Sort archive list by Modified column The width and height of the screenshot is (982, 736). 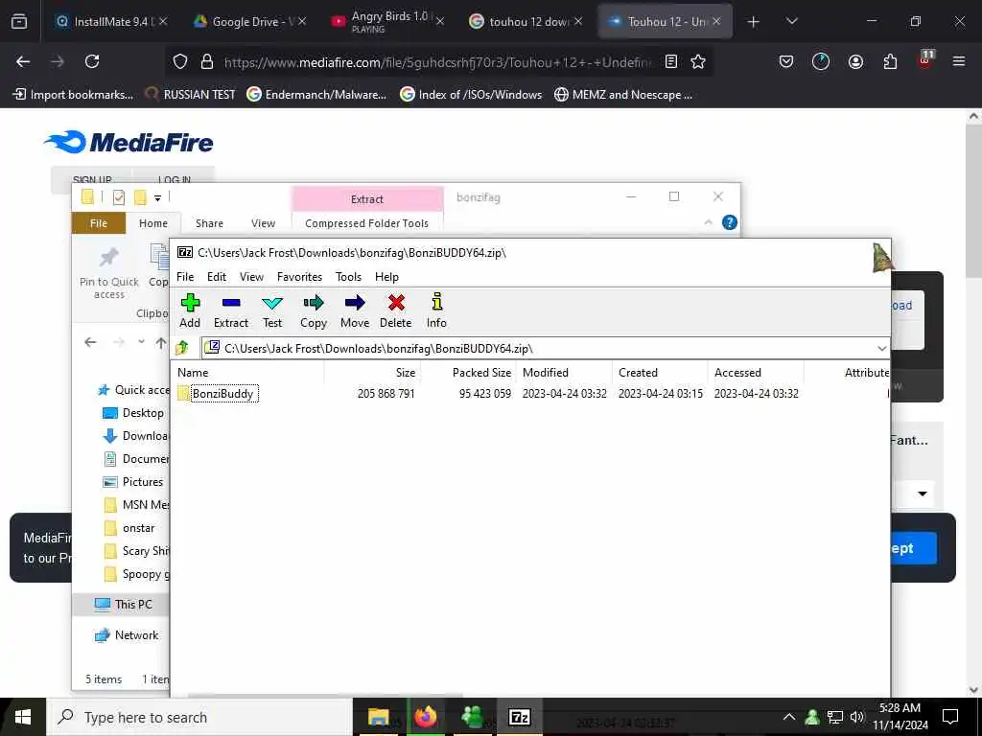click(564, 373)
